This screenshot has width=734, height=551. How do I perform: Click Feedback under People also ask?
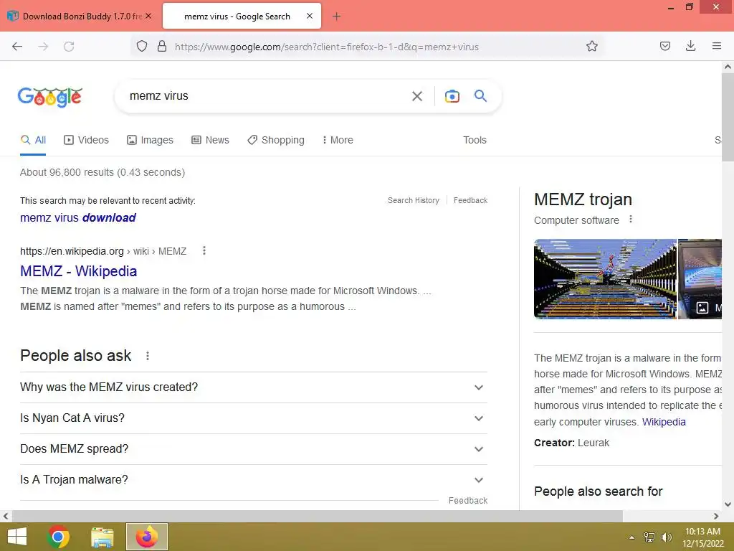click(467, 501)
